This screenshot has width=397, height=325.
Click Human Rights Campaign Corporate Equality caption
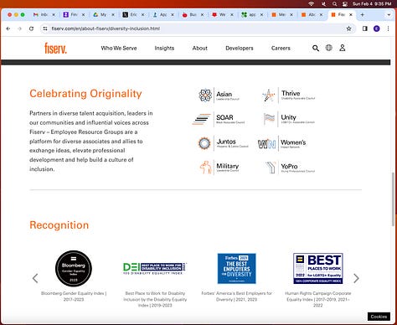point(318,299)
